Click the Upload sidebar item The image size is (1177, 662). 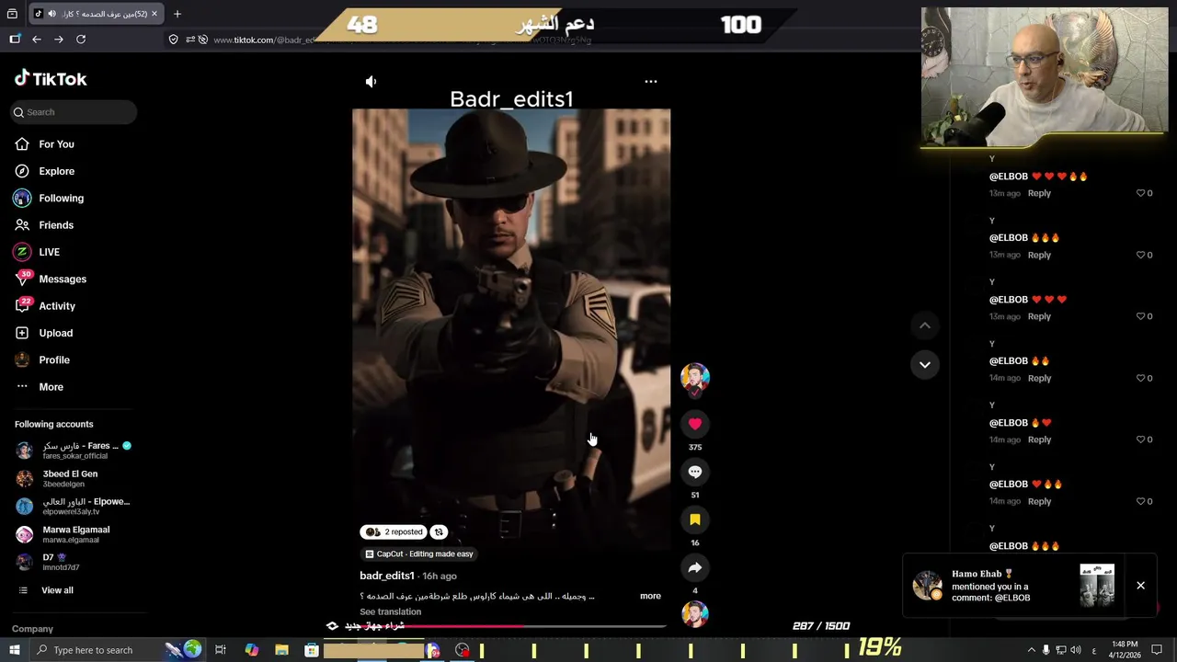click(43, 333)
